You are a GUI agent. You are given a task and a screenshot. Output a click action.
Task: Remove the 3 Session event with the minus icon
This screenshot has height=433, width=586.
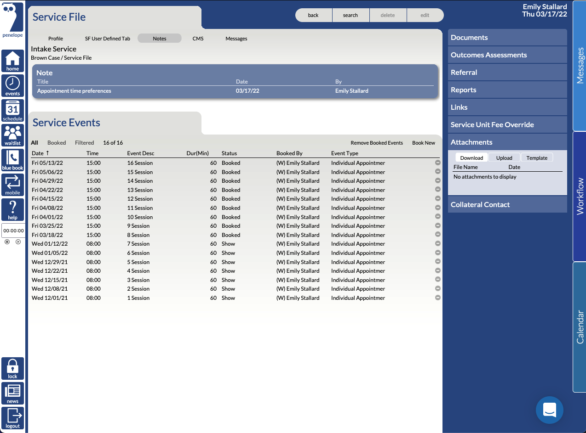coord(438,280)
